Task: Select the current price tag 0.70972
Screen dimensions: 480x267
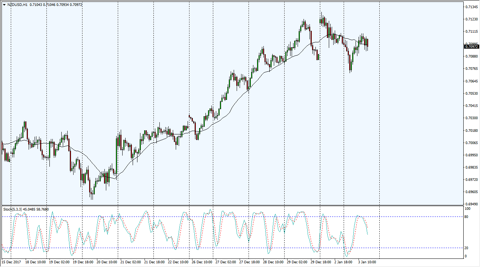Action: click(471, 47)
